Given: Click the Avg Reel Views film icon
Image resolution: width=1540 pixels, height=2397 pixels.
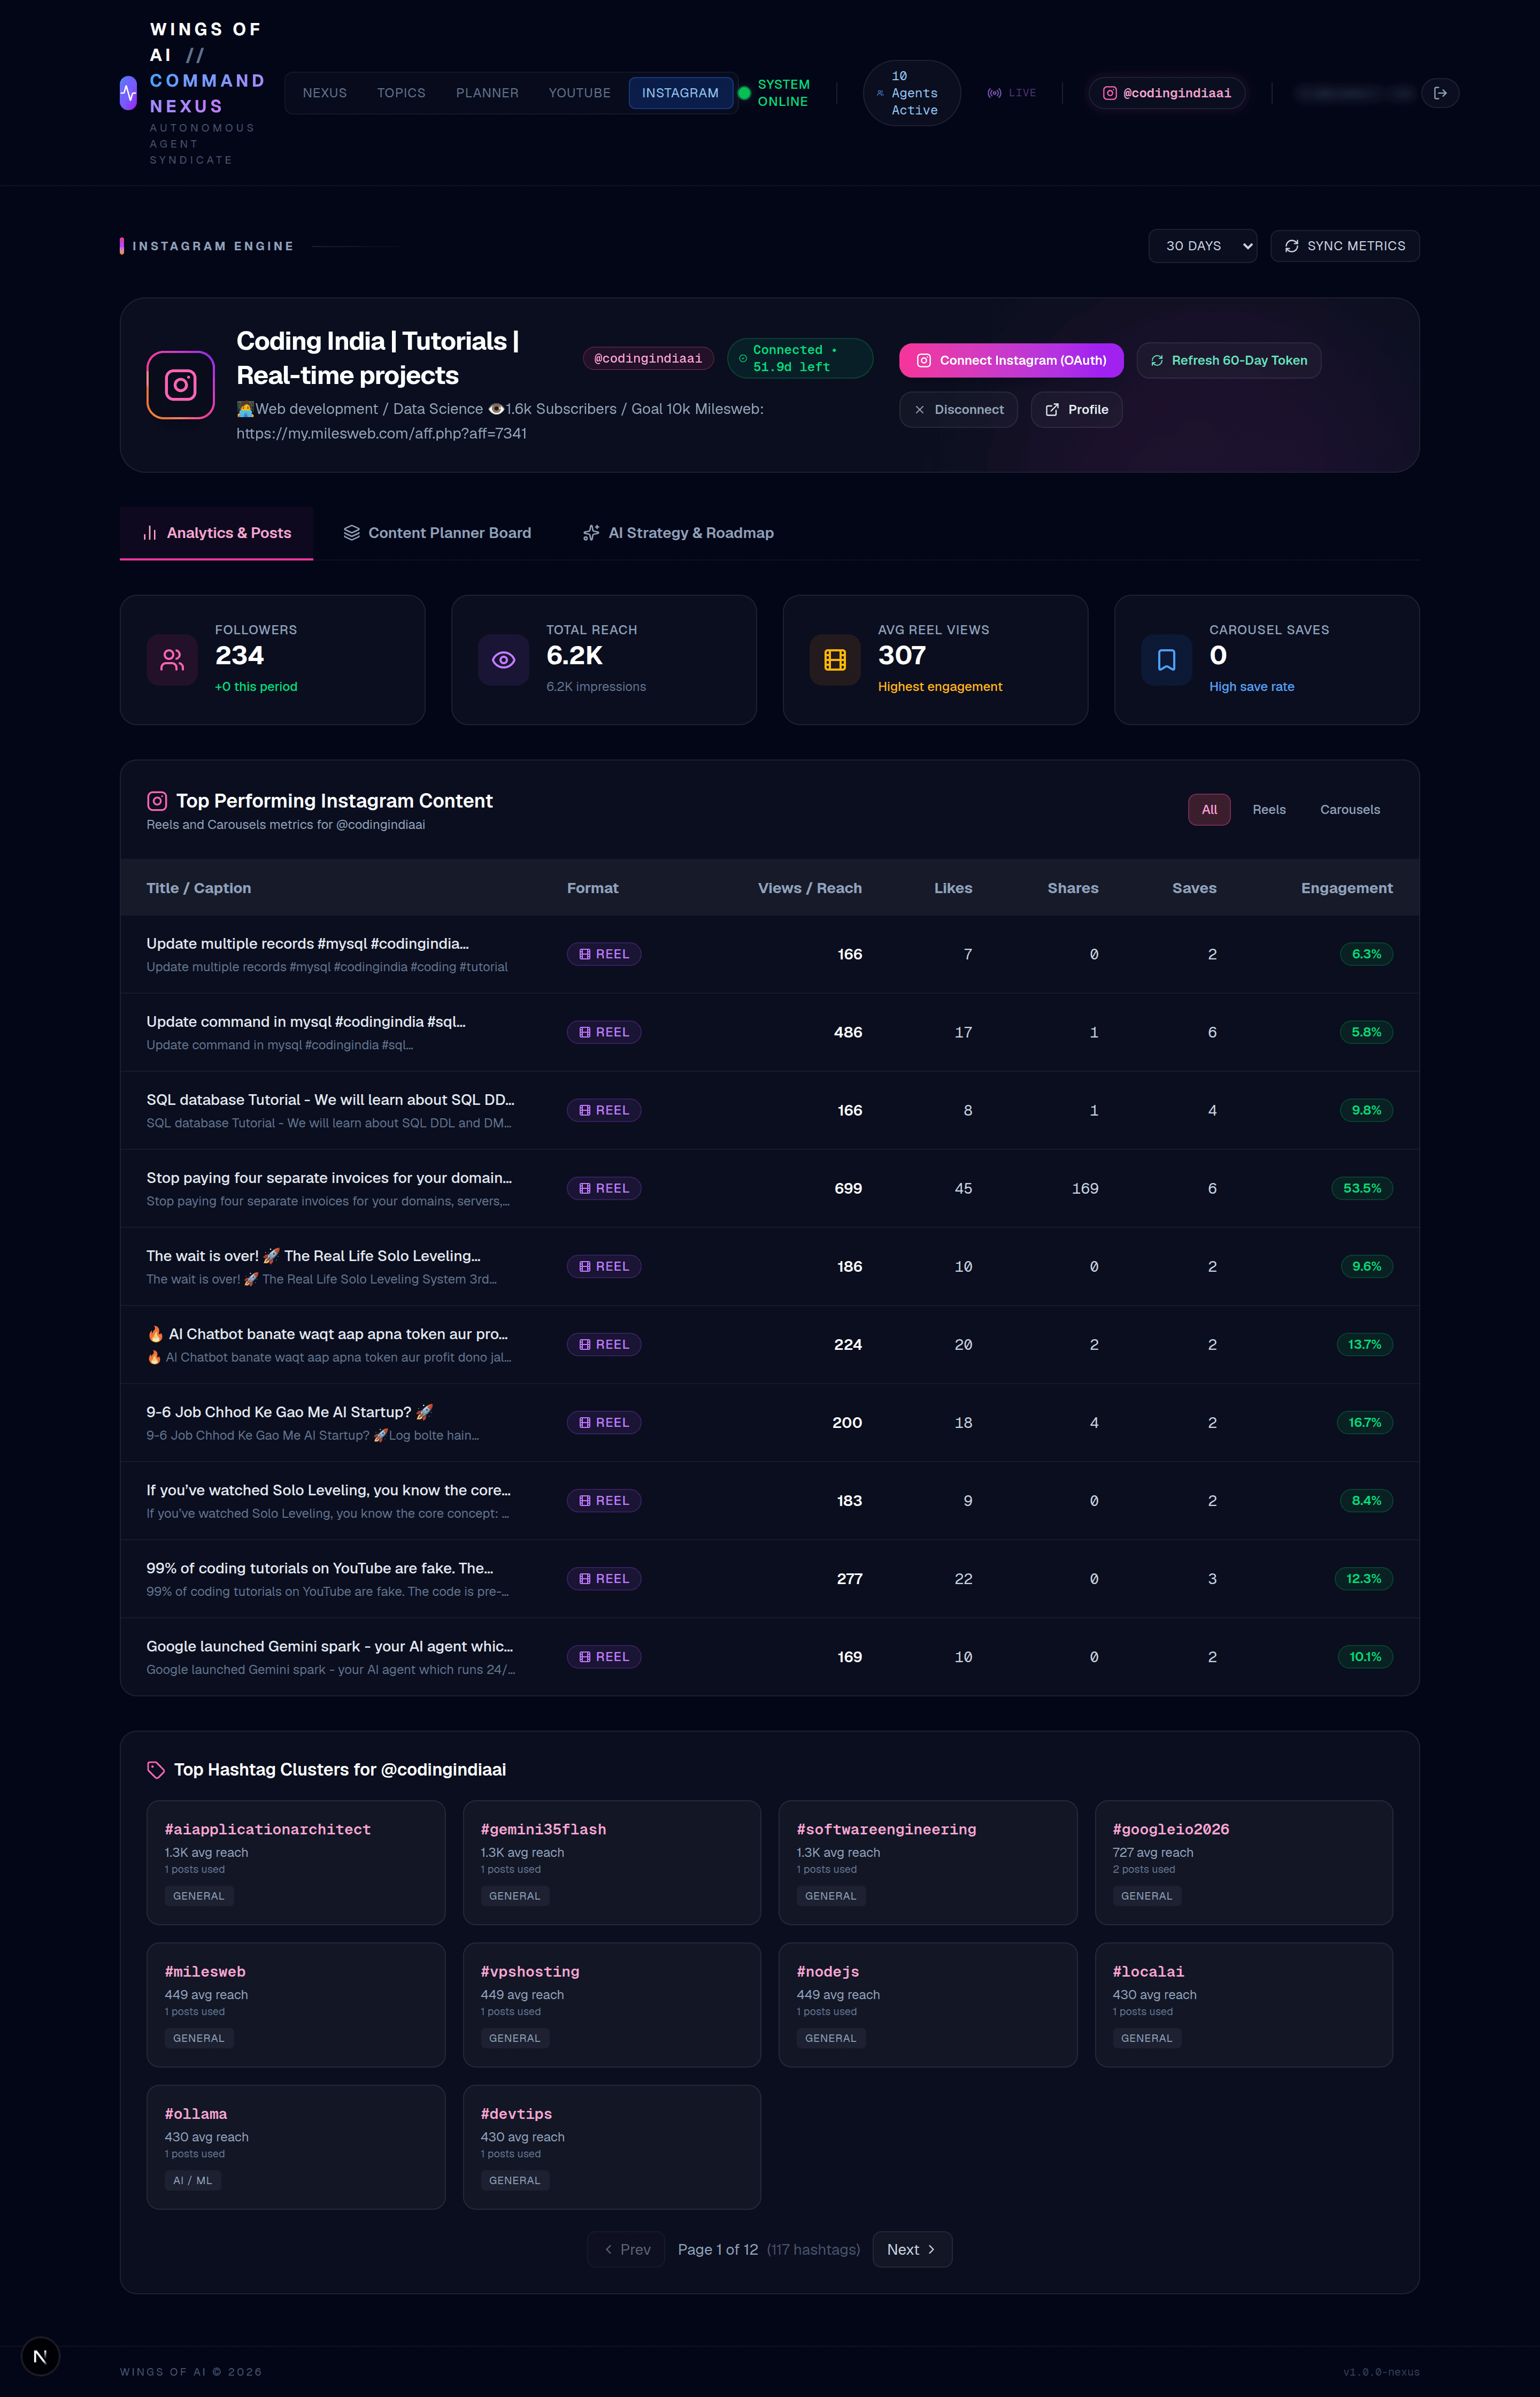Looking at the screenshot, I should coord(835,660).
